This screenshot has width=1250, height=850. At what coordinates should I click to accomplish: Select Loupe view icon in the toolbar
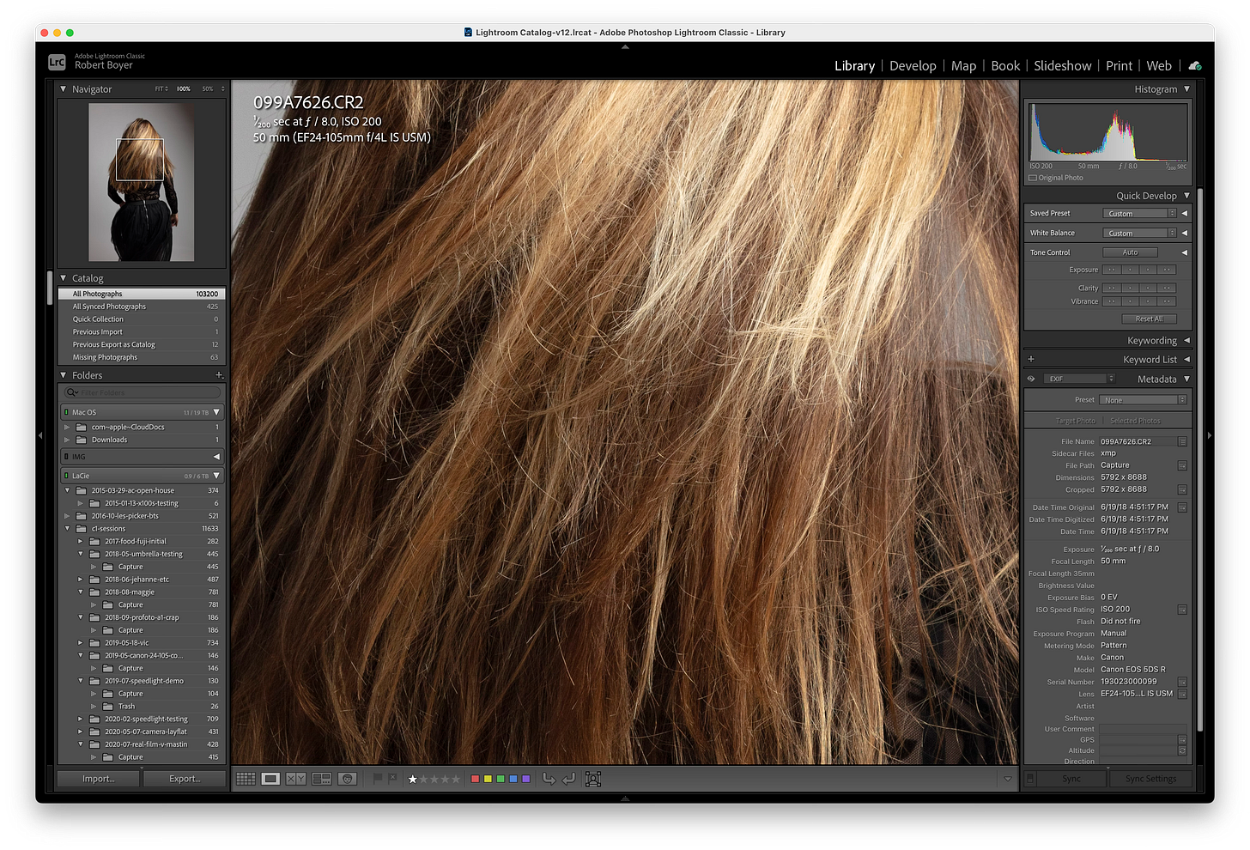click(270, 779)
